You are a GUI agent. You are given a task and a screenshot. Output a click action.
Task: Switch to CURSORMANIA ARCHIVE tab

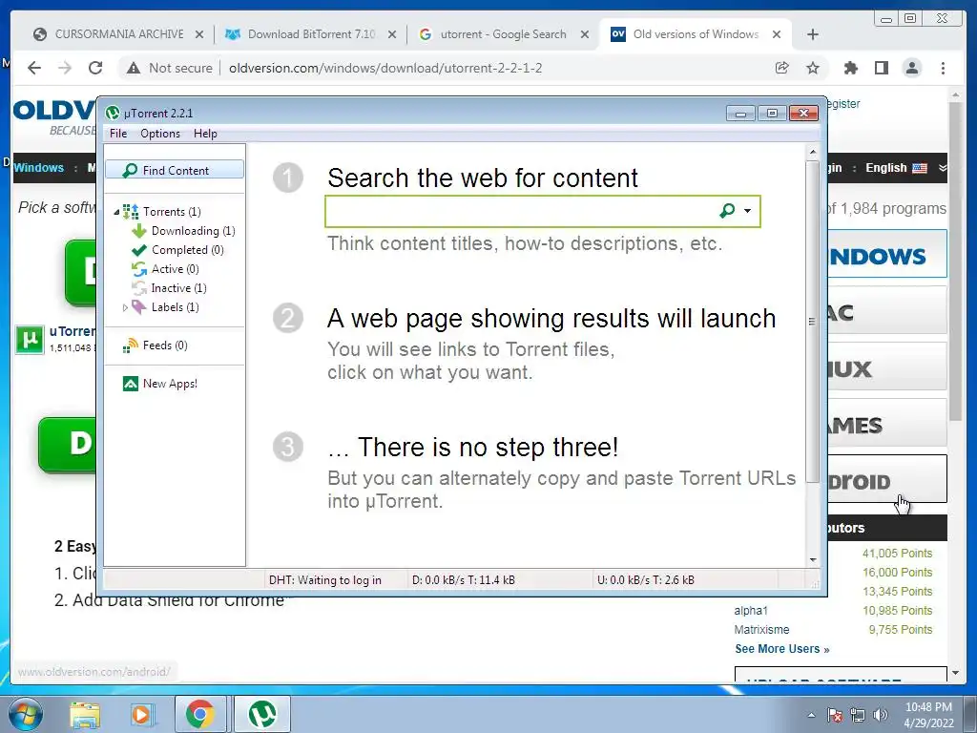pyautogui.click(x=119, y=34)
